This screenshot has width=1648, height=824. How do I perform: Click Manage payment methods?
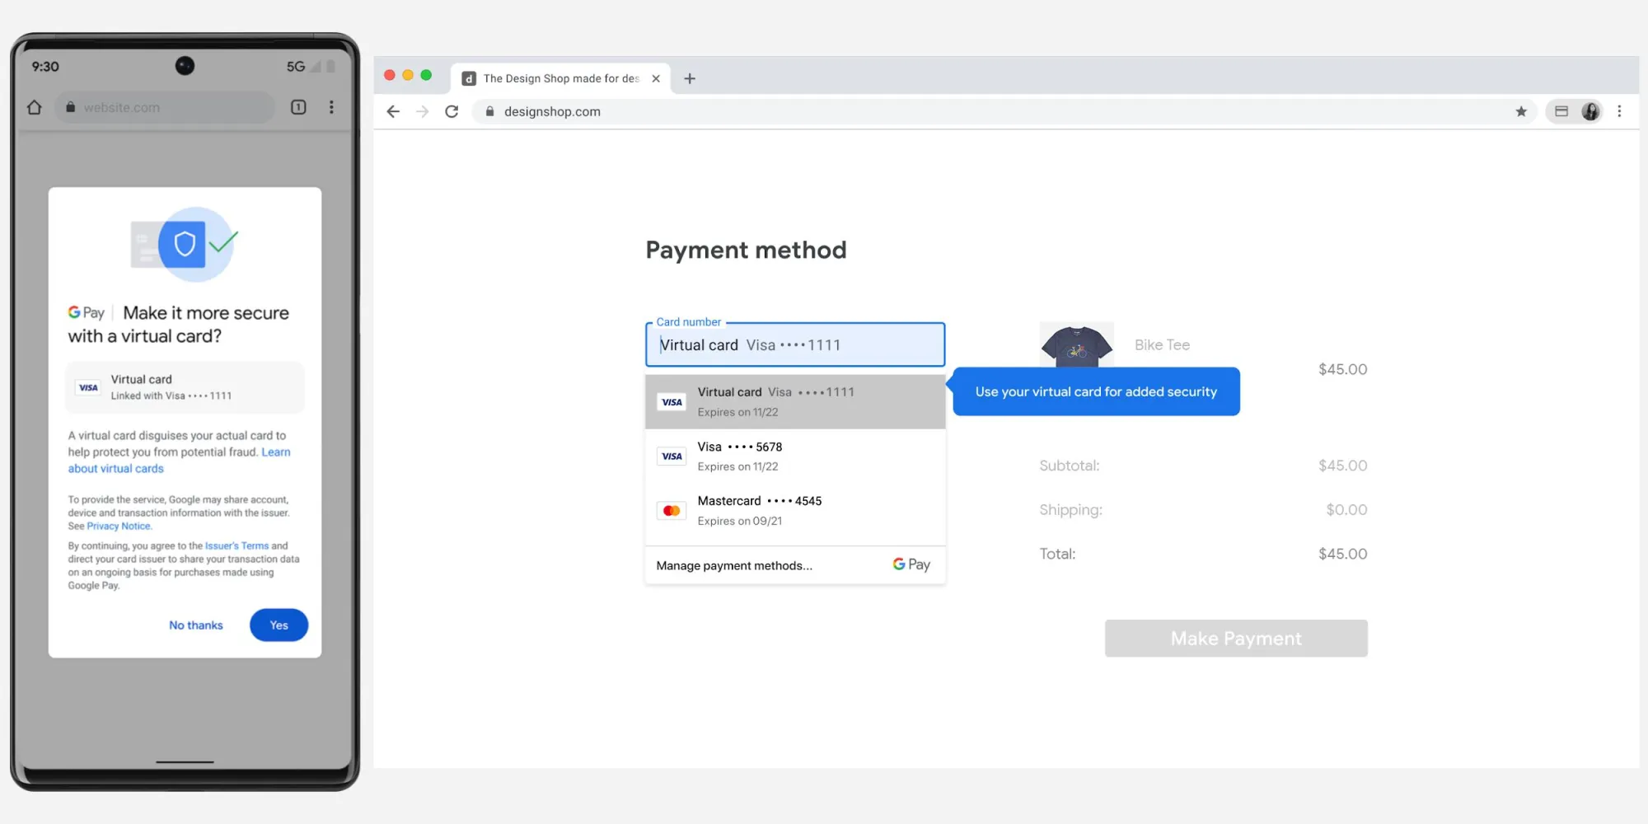coord(733,565)
